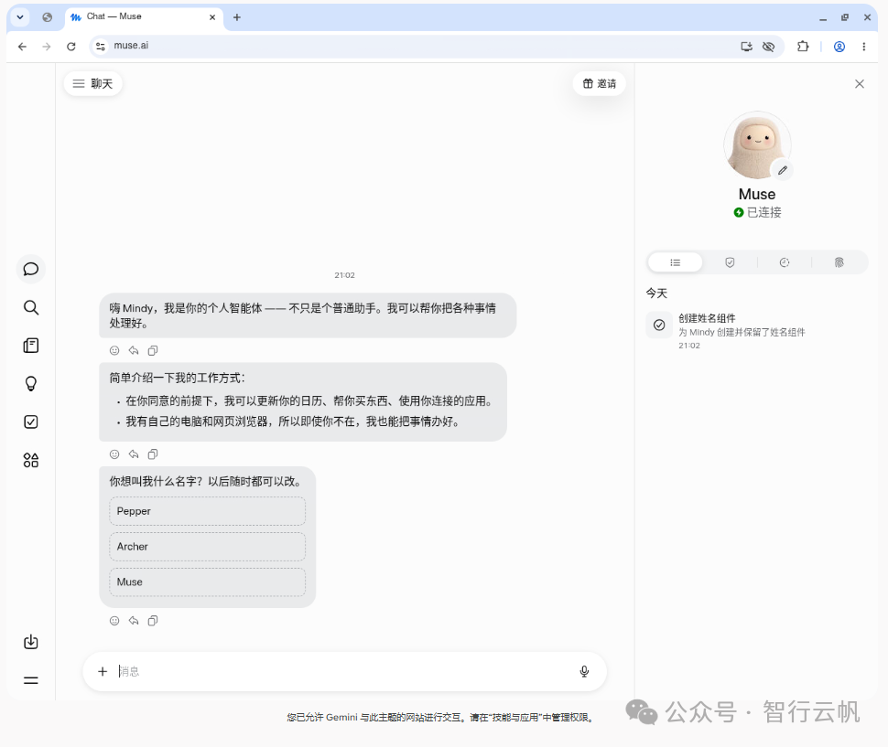The width and height of the screenshot is (888, 747).
Task: Copy the first greeting message
Action: coord(152,350)
